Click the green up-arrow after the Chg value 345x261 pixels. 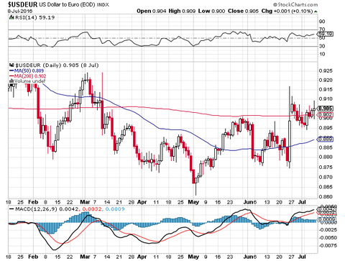click(x=316, y=12)
